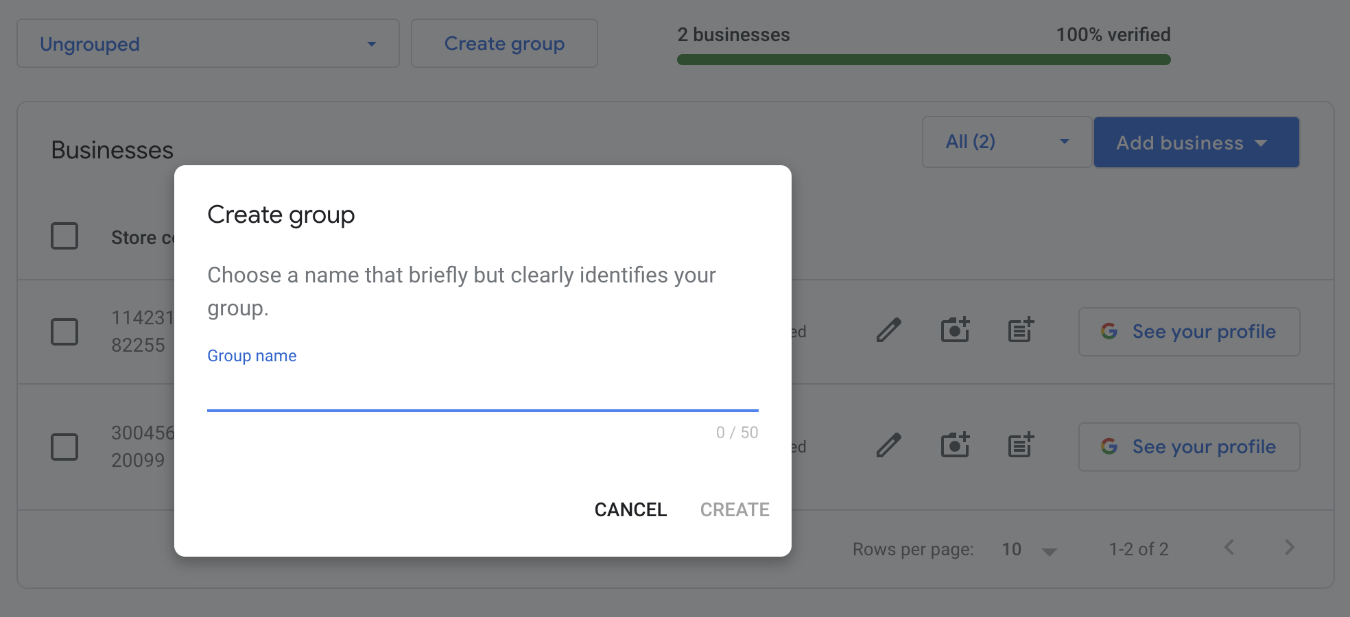Click the 100% verified progress bar
Screen dimensions: 1350x617
[923, 60]
